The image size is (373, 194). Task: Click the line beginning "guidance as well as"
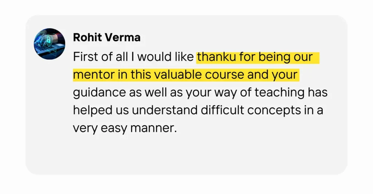[200, 93]
